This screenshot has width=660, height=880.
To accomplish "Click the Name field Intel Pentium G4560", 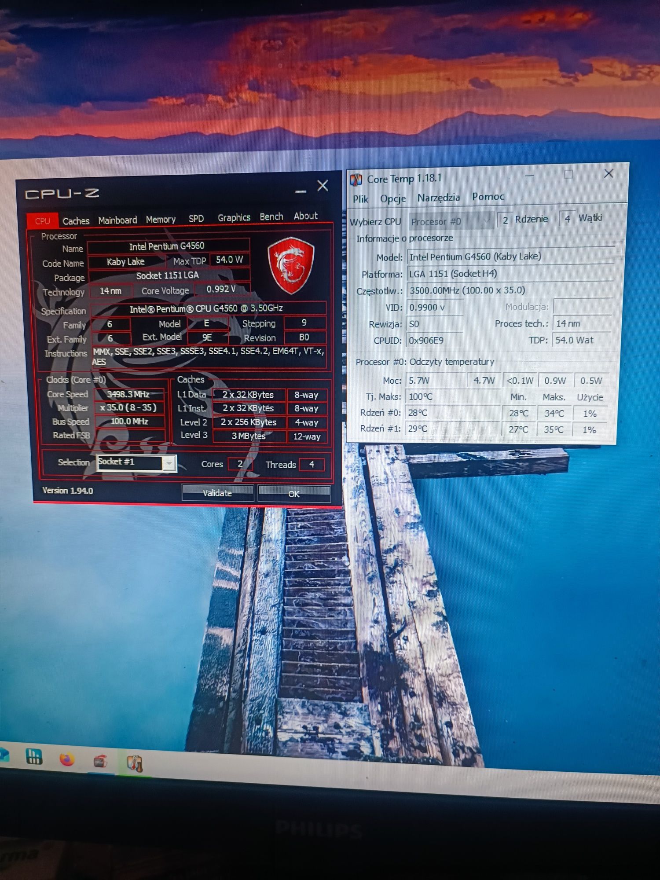I will [x=168, y=246].
